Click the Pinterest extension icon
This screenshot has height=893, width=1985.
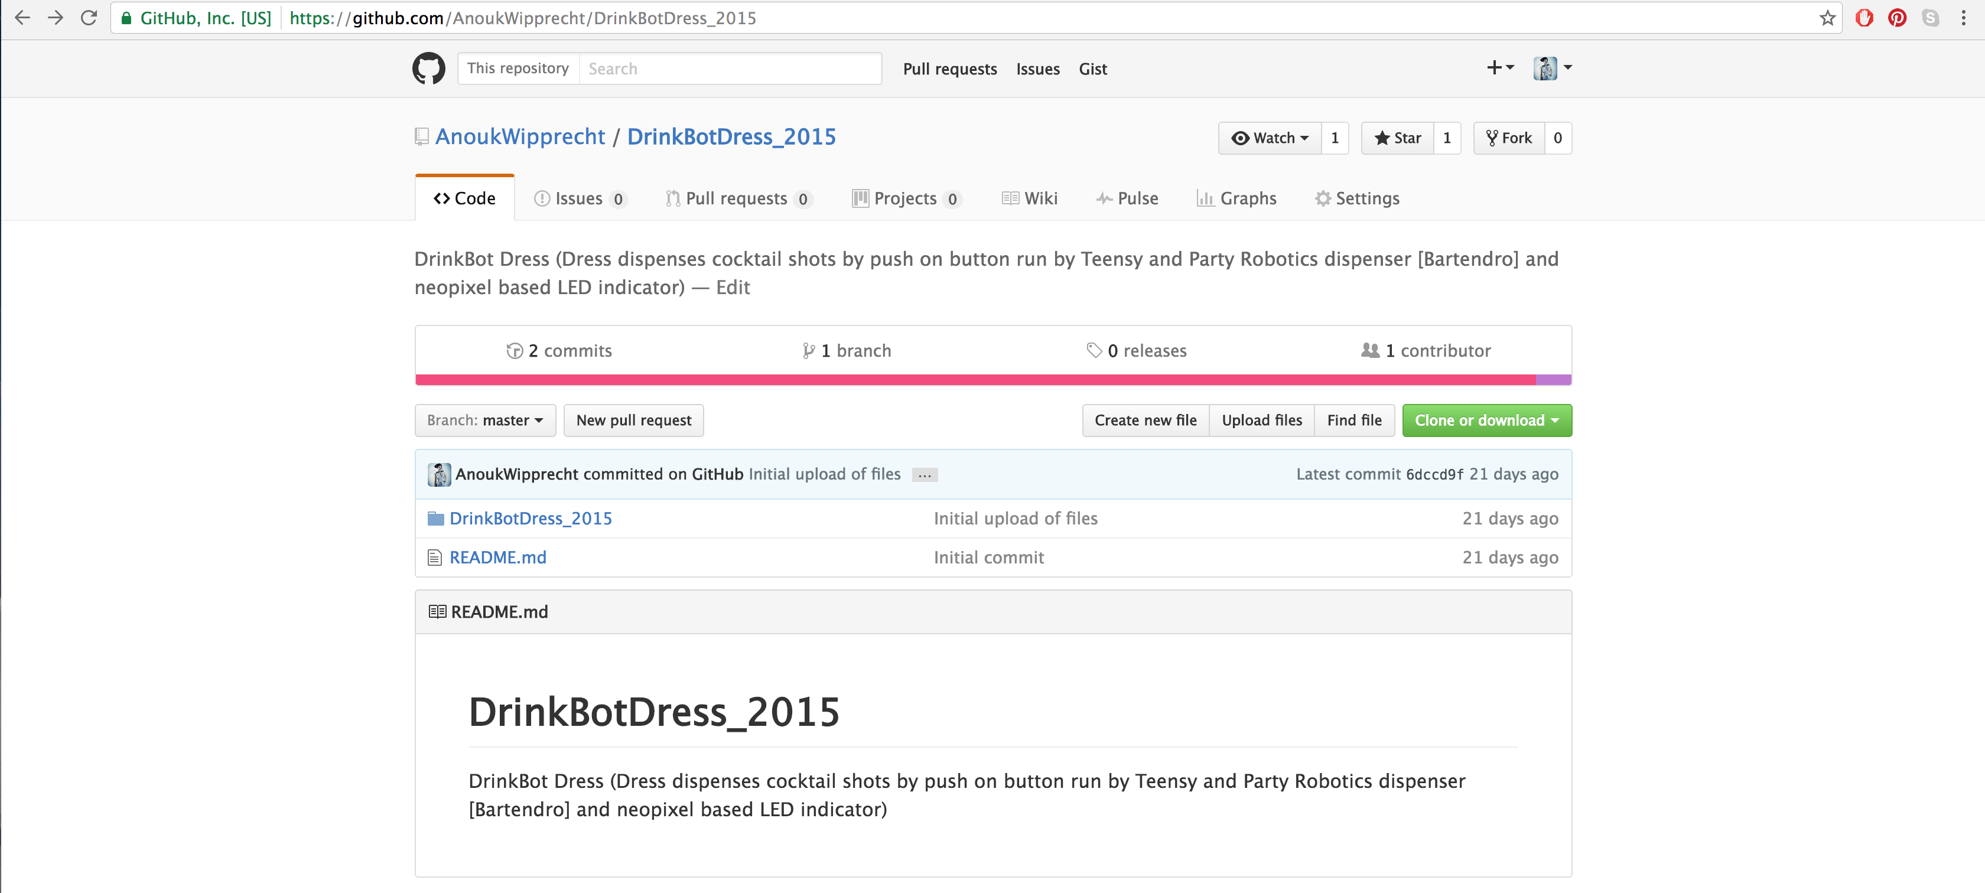coord(1896,18)
